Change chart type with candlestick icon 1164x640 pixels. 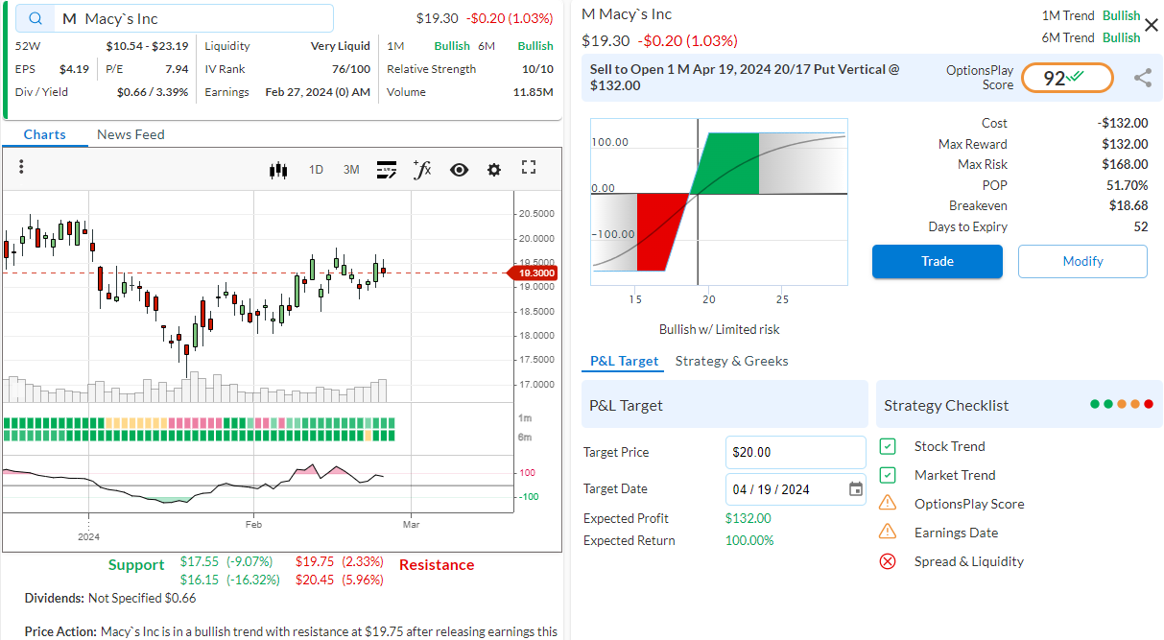click(278, 170)
